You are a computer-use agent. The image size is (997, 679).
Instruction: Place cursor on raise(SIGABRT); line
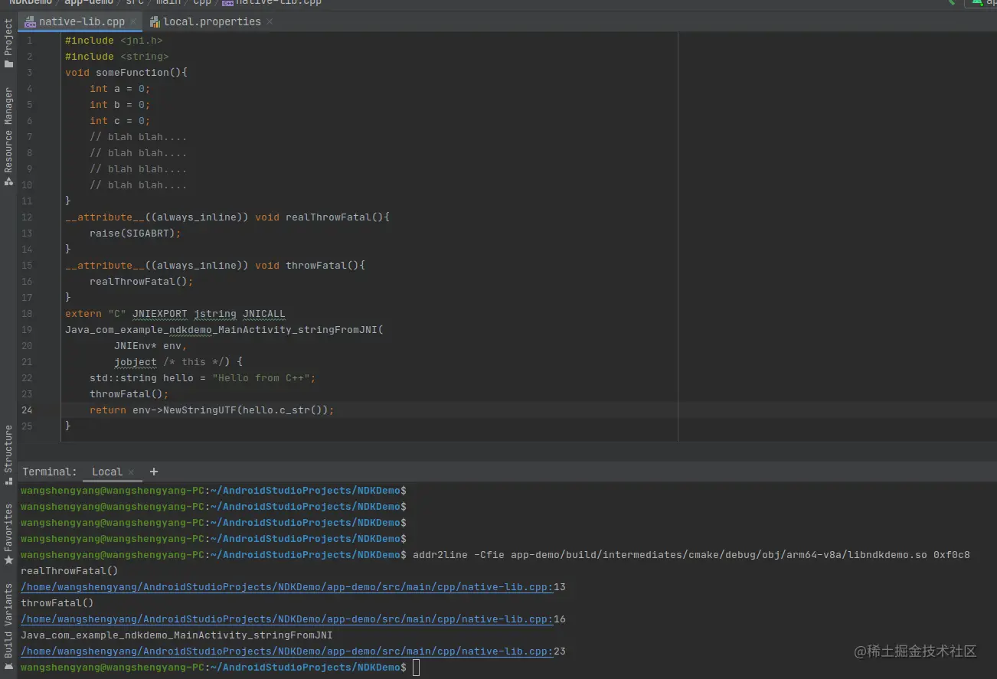(135, 233)
